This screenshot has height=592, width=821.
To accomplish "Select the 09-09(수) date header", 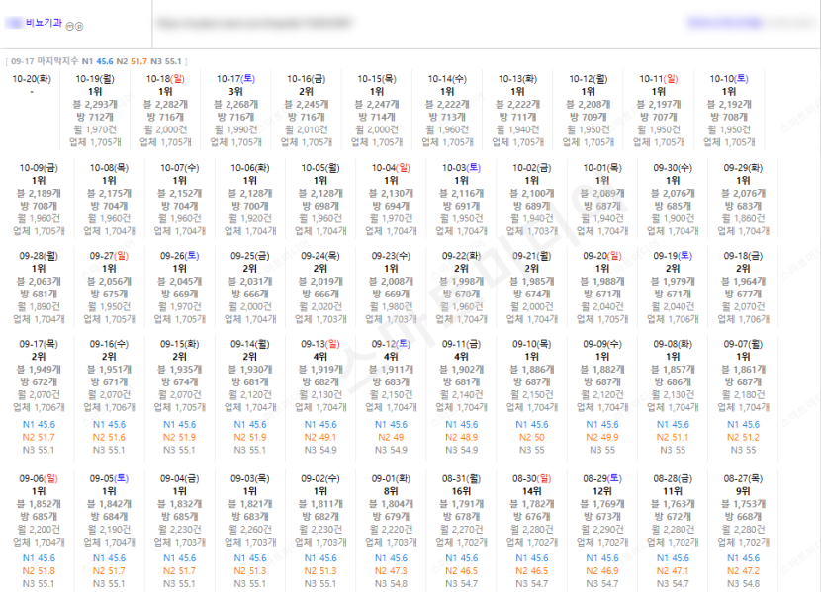I will (x=602, y=344).
